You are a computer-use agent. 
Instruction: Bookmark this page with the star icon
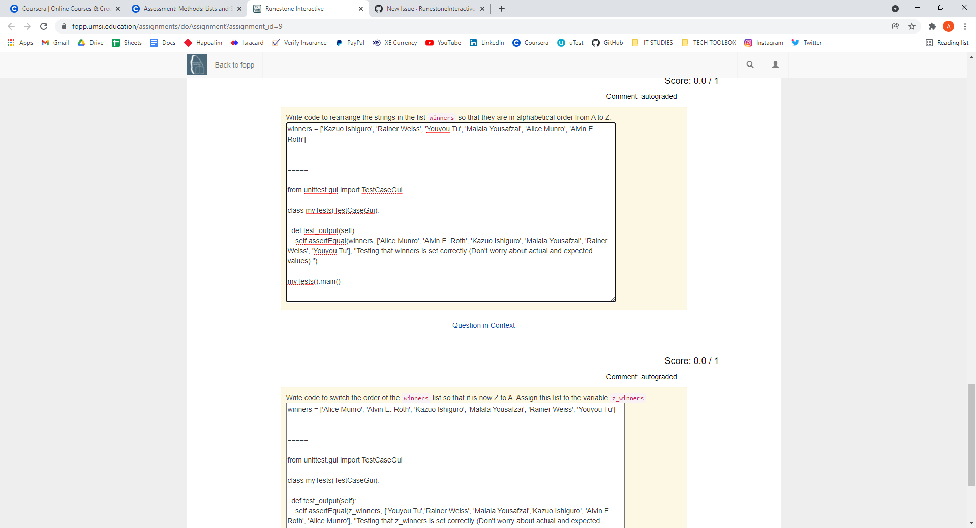[x=912, y=26]
